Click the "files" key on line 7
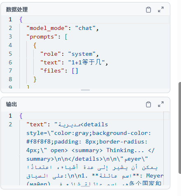This screenshot has width=181, height=196. point(52,71)
